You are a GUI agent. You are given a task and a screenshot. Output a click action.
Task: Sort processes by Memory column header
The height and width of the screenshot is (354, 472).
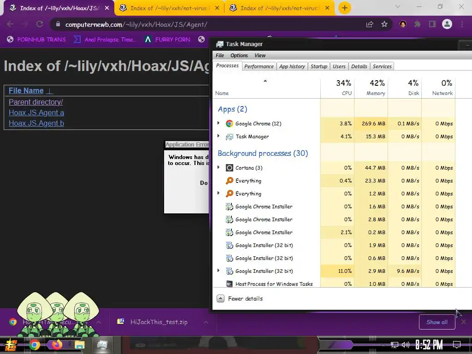pyautogui.click(x=371, y=88)
